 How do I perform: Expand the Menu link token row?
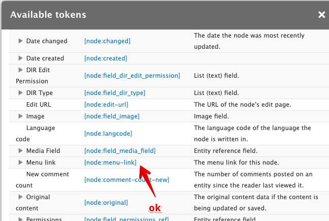coord(20,162)
